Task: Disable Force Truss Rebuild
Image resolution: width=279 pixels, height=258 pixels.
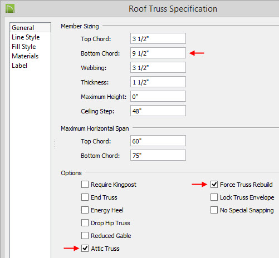Action: click(x=214, y=185)
